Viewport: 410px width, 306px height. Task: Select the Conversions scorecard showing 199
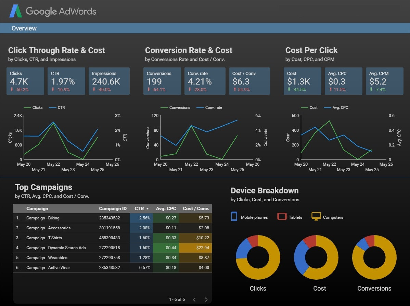coord(162,81)
